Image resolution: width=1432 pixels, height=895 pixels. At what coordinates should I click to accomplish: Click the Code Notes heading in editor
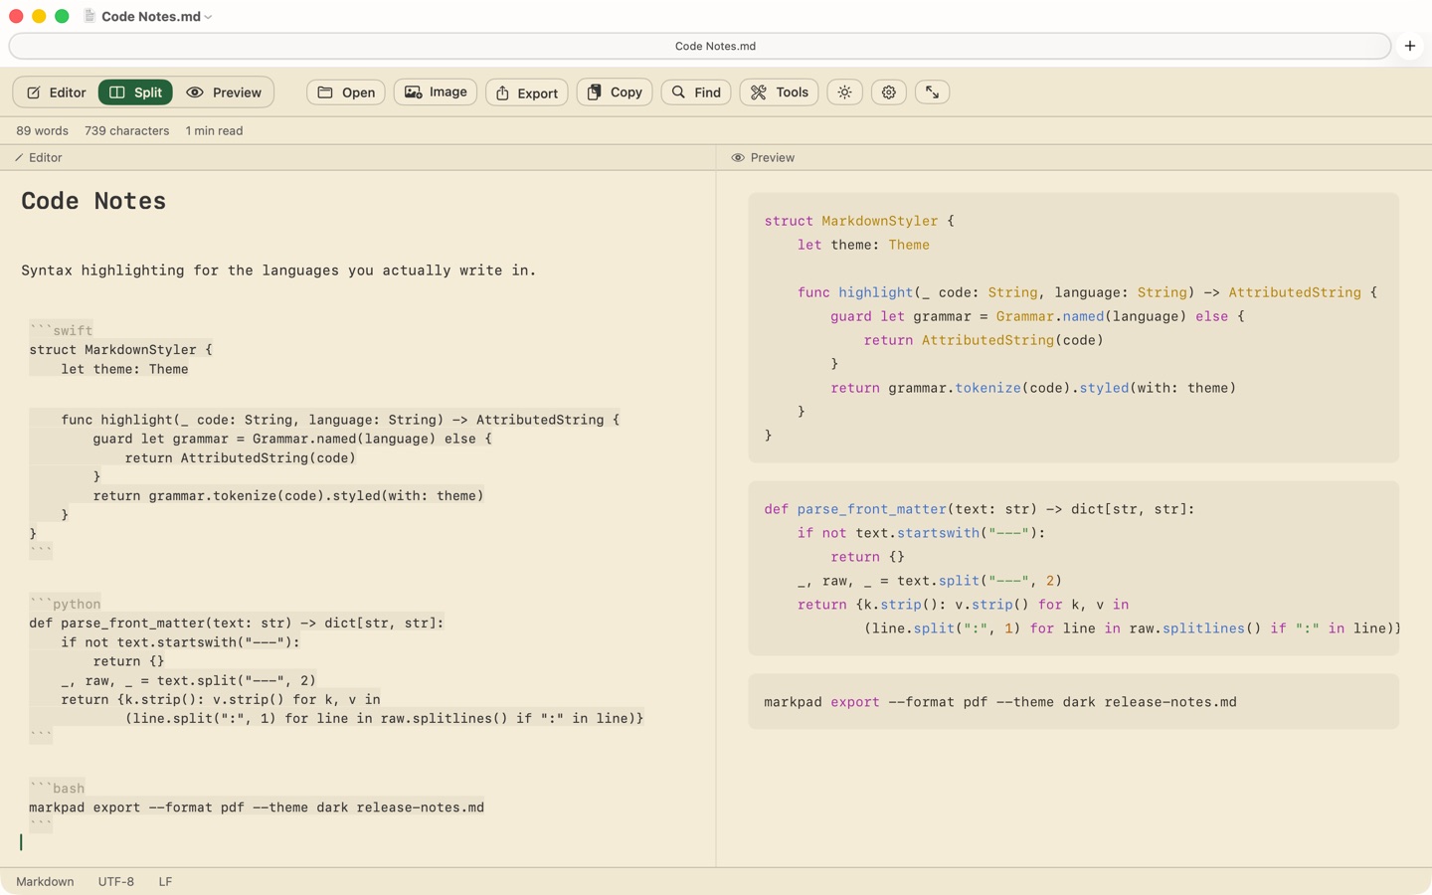[x=93, y=201]
